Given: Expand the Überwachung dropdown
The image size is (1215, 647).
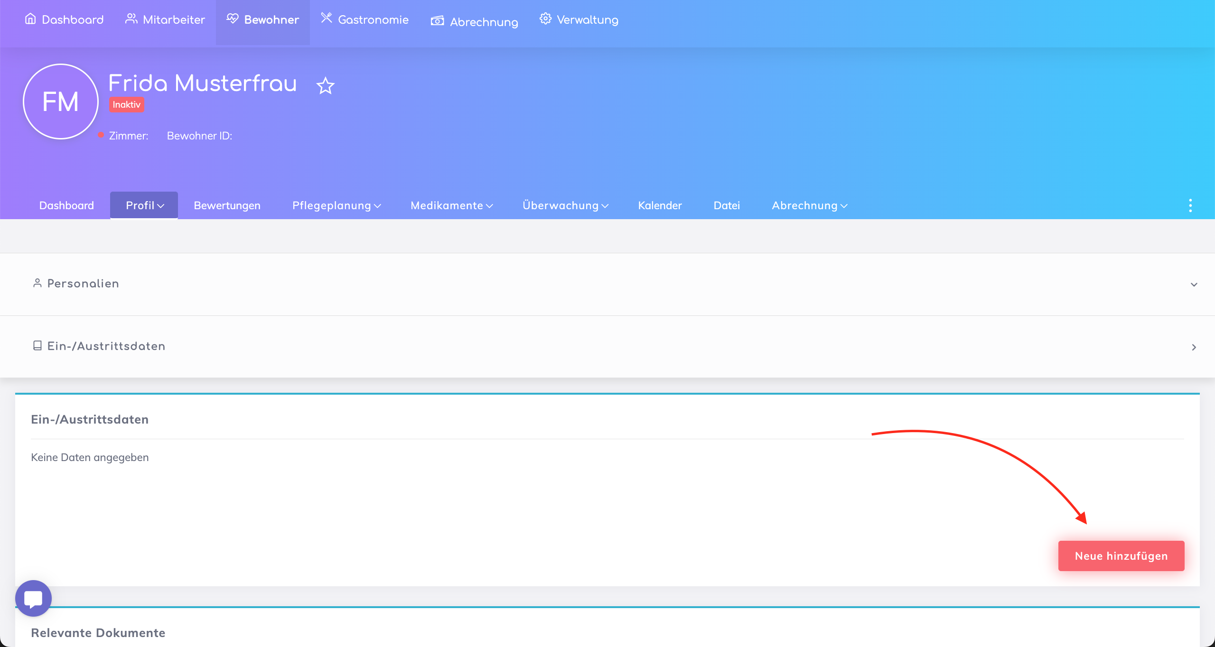Looking at the screenshot, I should tap(565, 205).
